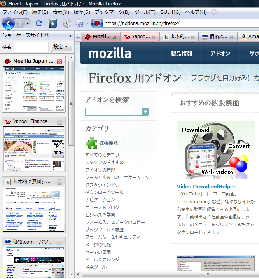Close the Yahoo... tab
The height and width of the screenshot is (279, 259).
(x=154, y=37)
